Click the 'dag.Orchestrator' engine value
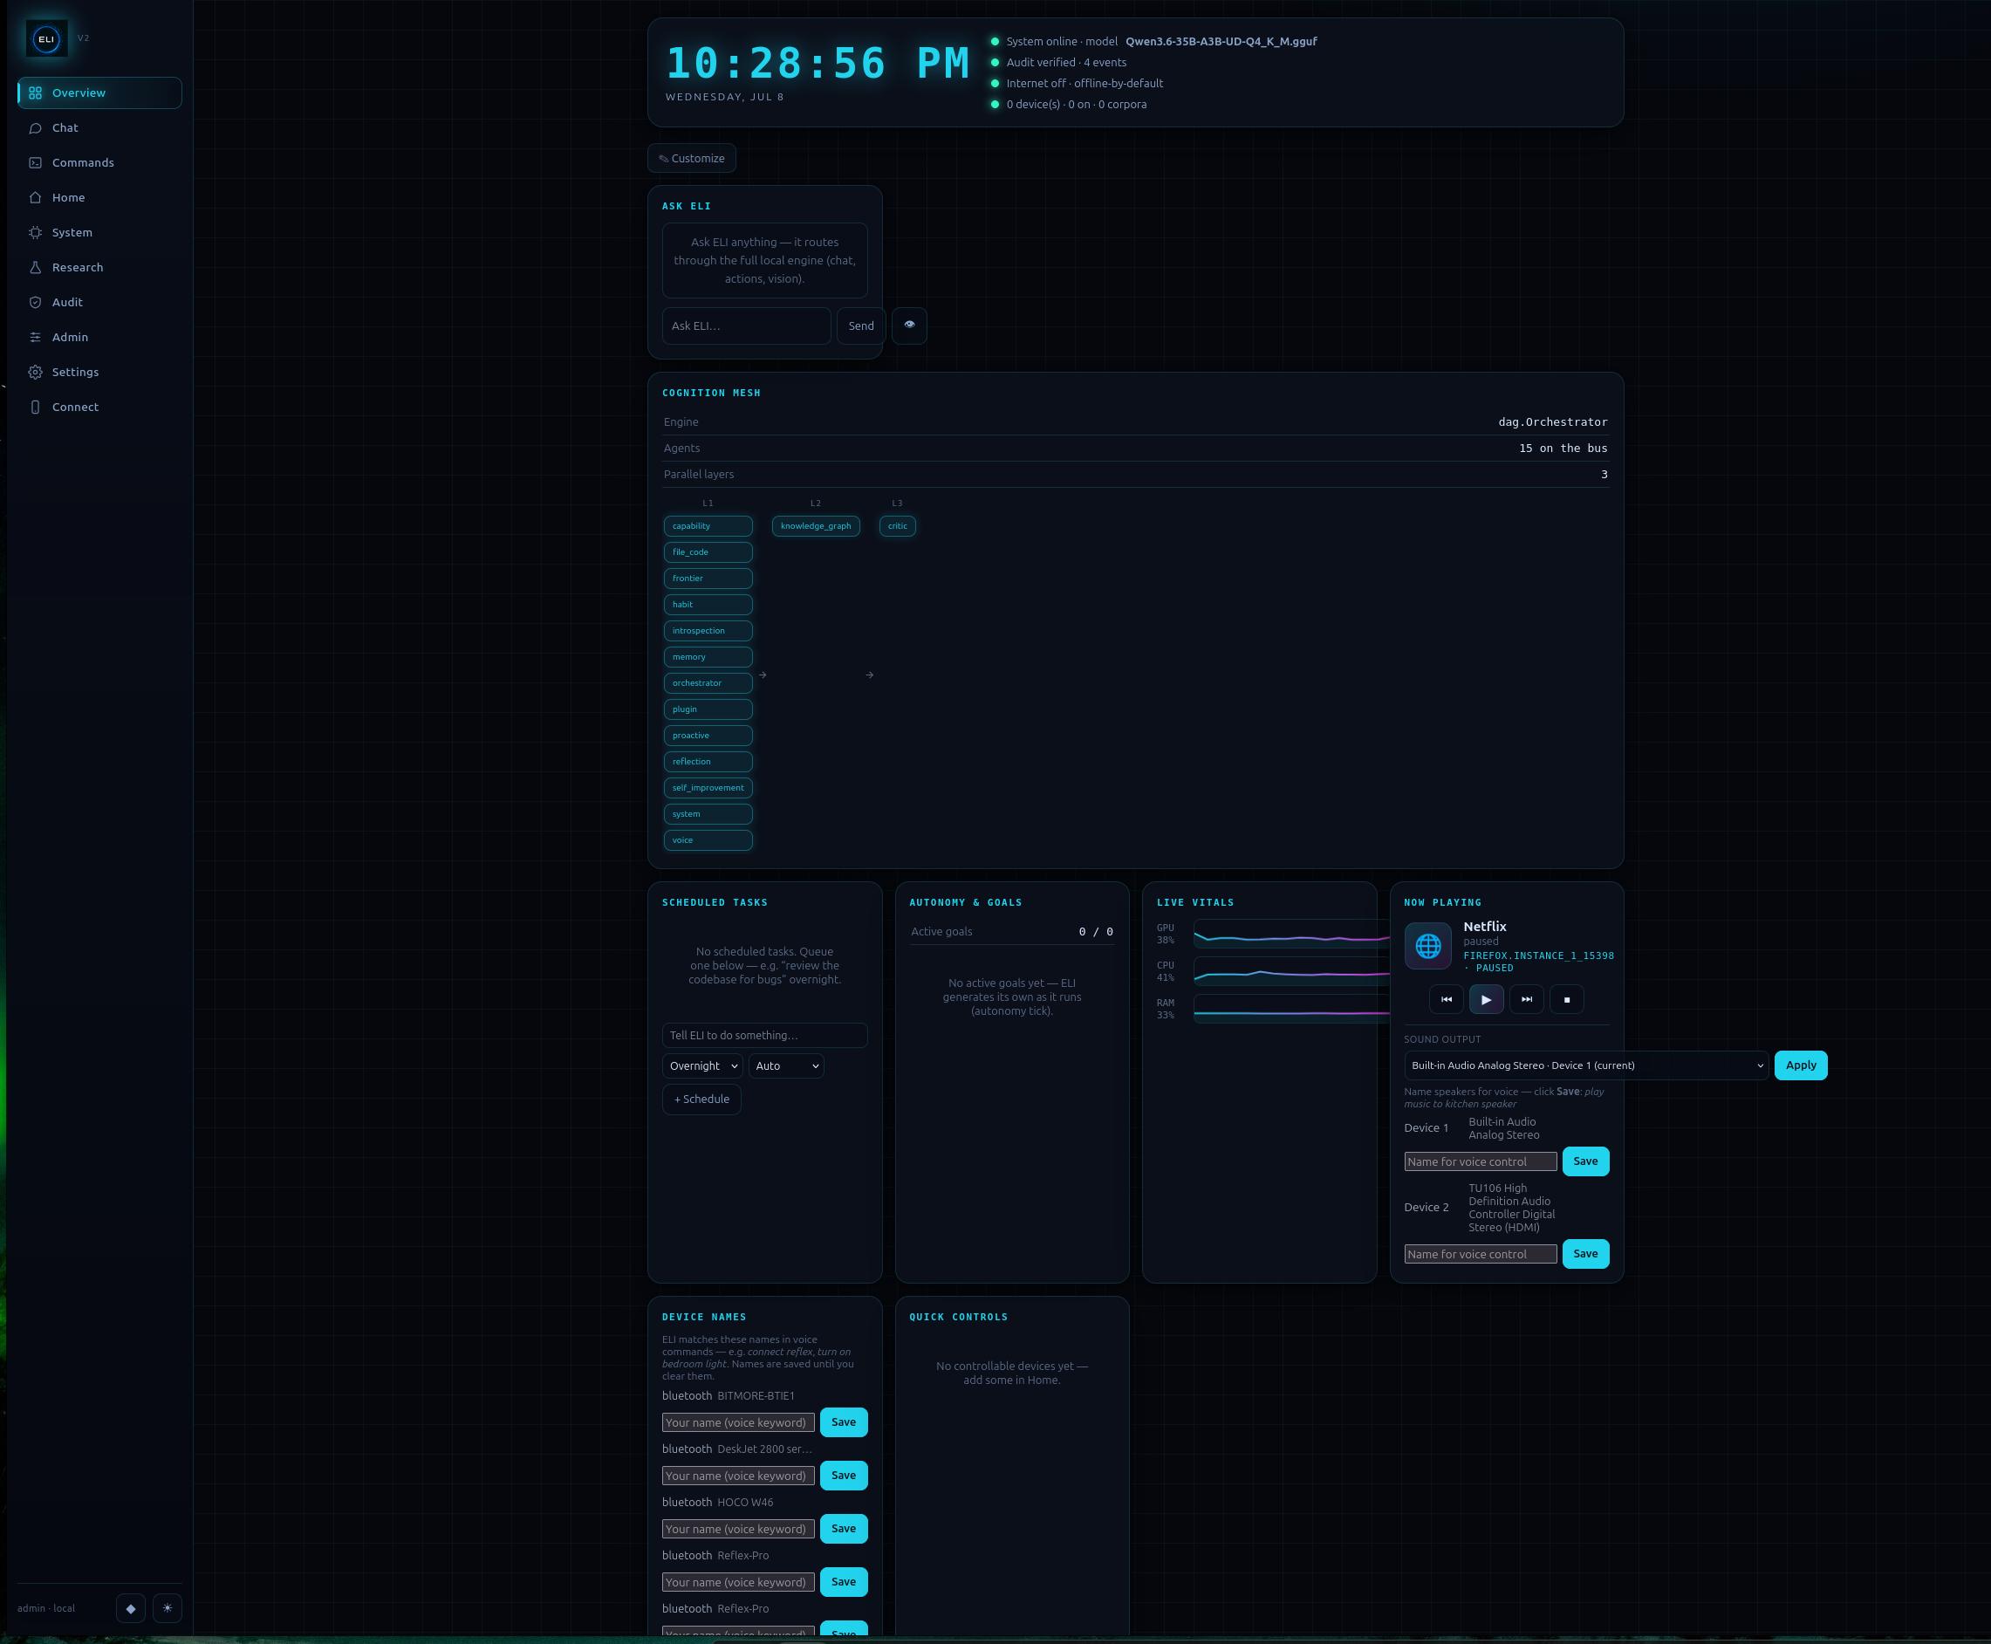Viewport: 1991px width, 1644px height. (1553, 422)
